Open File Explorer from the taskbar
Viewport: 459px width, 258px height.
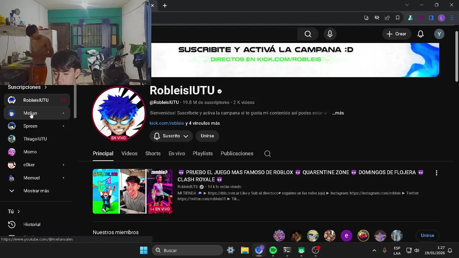coord(245,250)
